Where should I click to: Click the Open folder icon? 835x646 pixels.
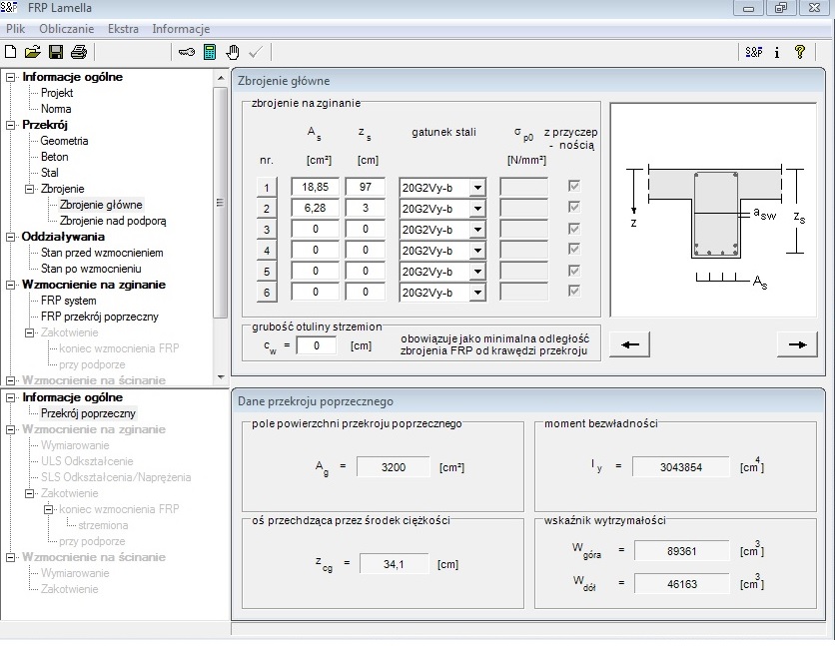(32, 52)
